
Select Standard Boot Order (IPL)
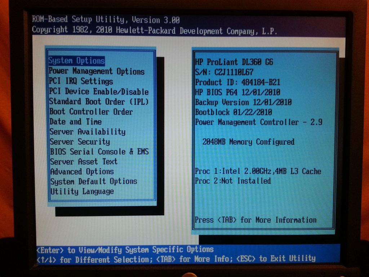point(99,101)
